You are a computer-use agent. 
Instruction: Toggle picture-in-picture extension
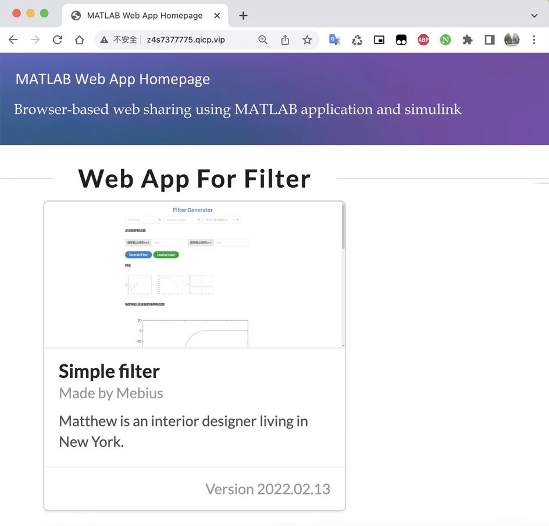pyautogui.click(x=379, y=40)
